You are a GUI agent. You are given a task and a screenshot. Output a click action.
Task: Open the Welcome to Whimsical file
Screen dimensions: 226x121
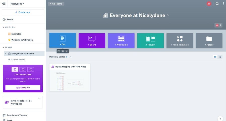(22, 40)
